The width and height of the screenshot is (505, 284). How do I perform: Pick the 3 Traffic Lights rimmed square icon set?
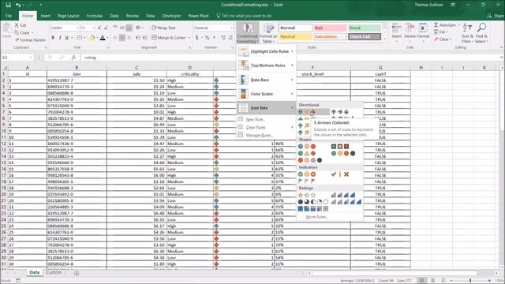pyautogui.click(x=340, y=147)
